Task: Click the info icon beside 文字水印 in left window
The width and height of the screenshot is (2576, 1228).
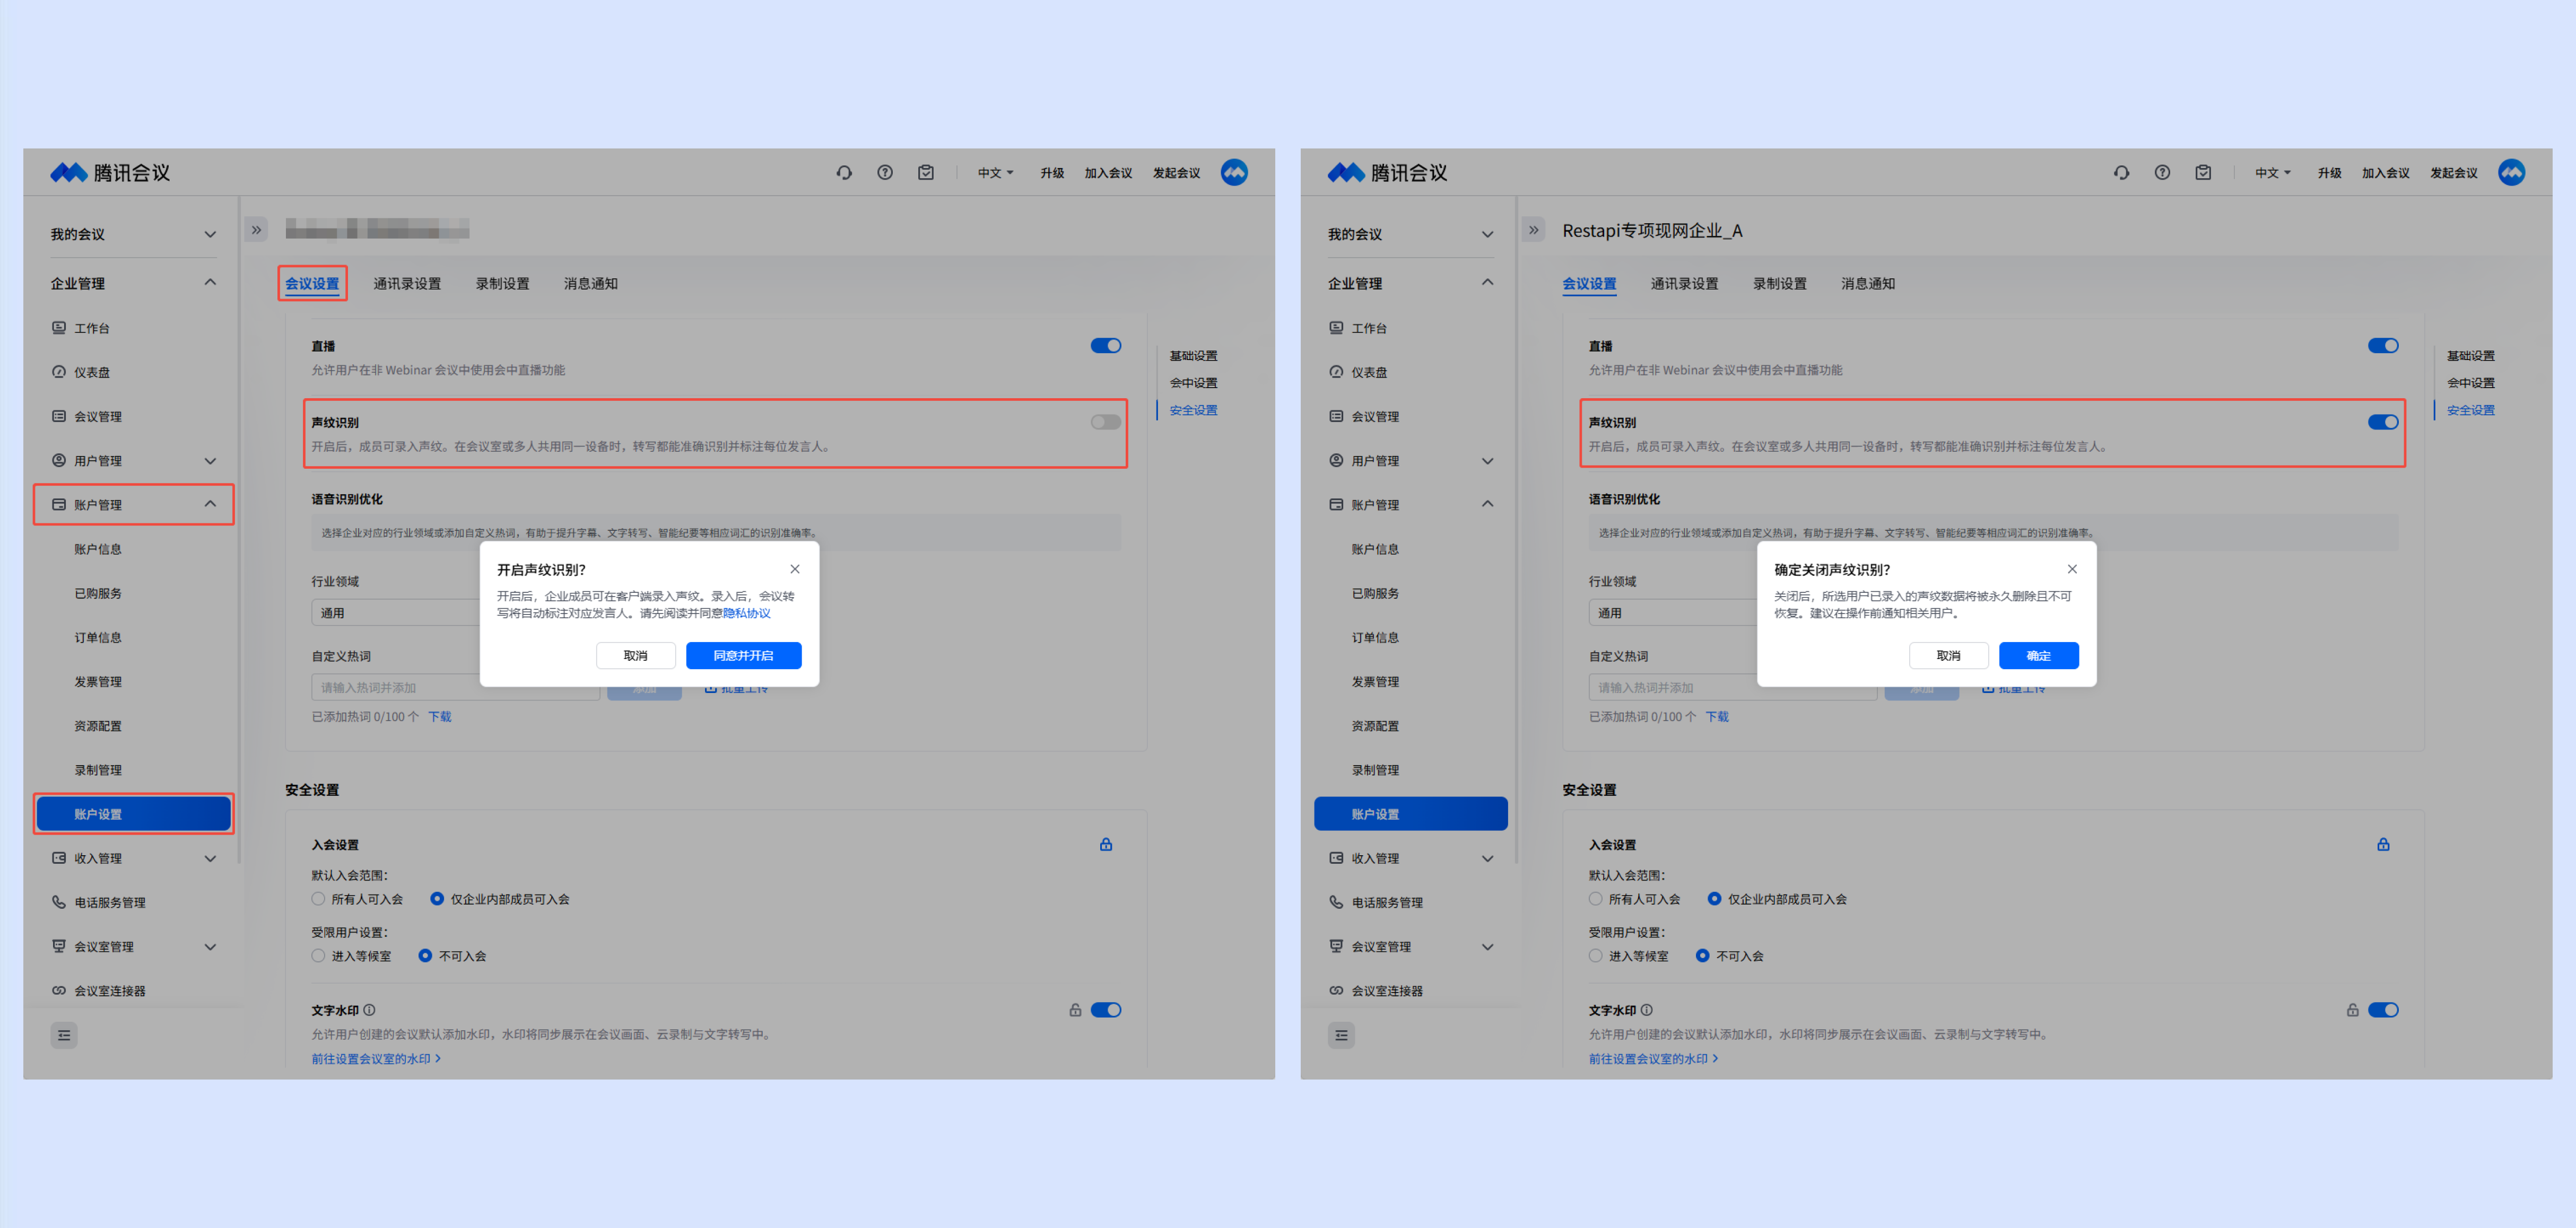Action: [x=369, y=1010]
